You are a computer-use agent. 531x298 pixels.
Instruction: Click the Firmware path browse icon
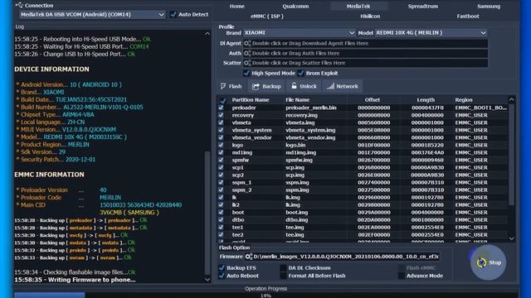pos(249,257)
